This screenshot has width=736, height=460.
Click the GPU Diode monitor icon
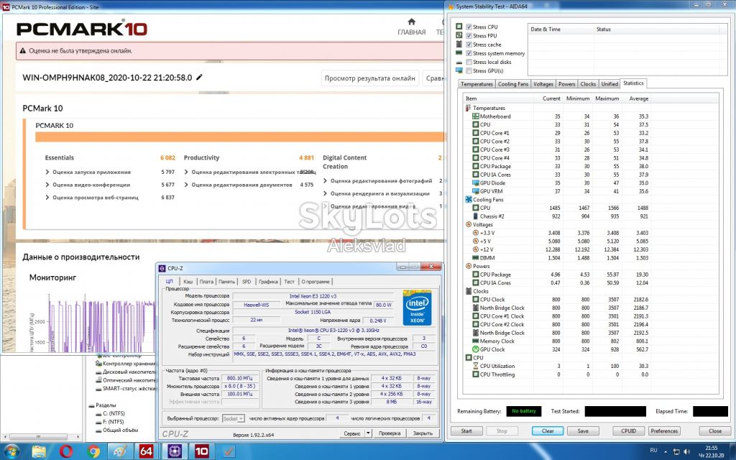(x=476, y=183)
